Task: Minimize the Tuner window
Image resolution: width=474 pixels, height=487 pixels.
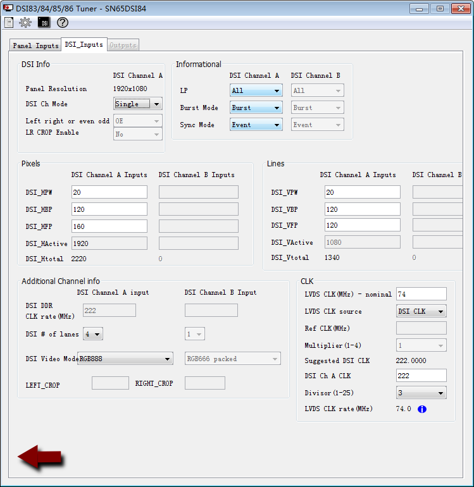Action: tap(419, 9)
